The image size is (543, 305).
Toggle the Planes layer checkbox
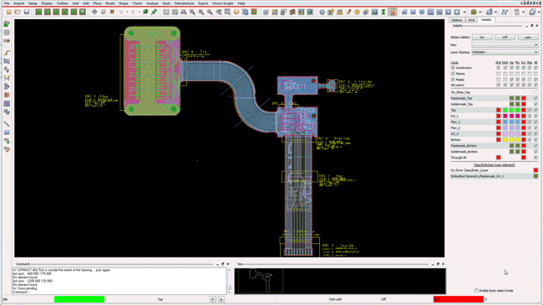coord(453,73)
